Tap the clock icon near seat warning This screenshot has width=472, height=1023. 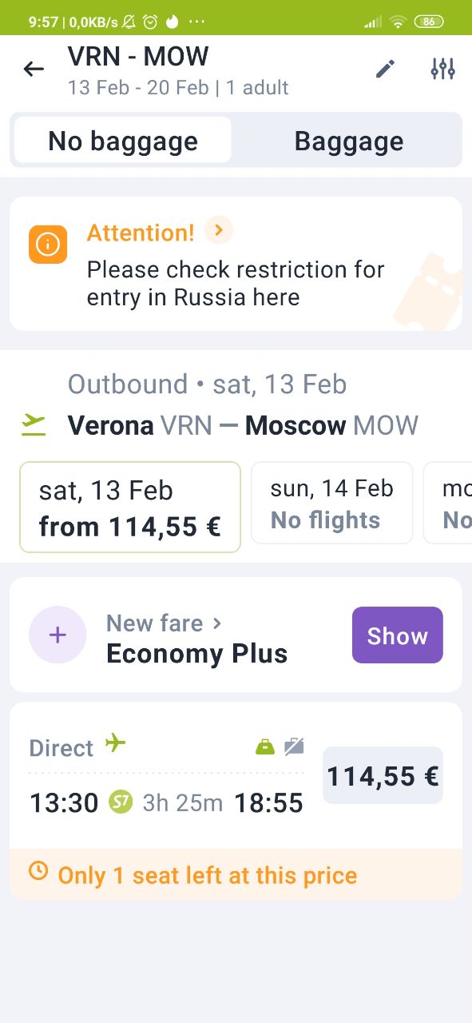point(38,870)
